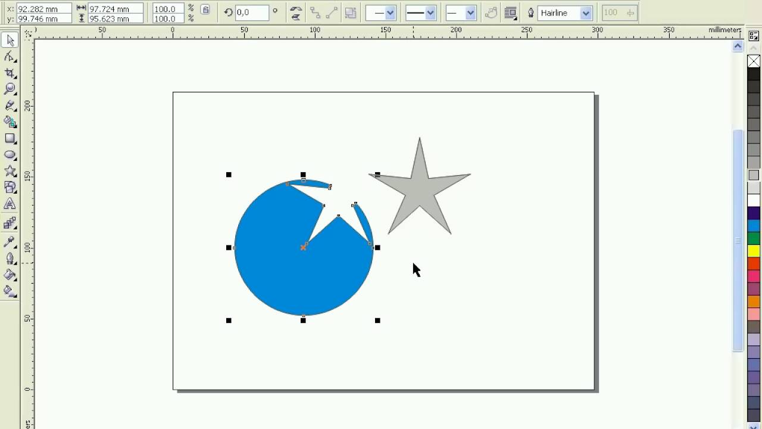Click the object height field 95.623 mm
Viewport: 762px width, 429px height.
coord(115,18)
